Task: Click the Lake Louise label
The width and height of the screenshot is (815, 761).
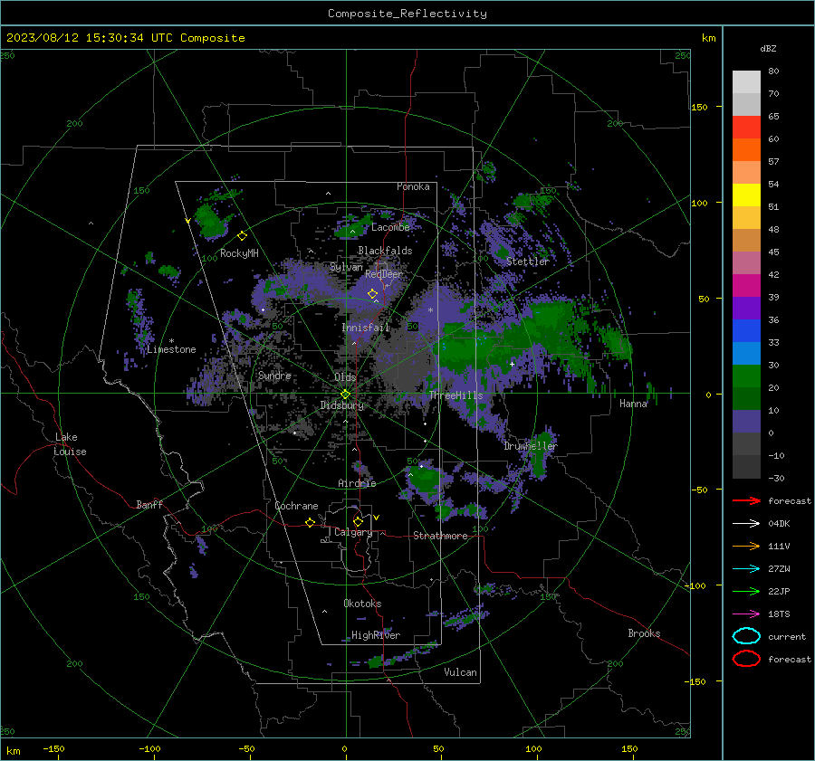Action: tap(70, 444)
